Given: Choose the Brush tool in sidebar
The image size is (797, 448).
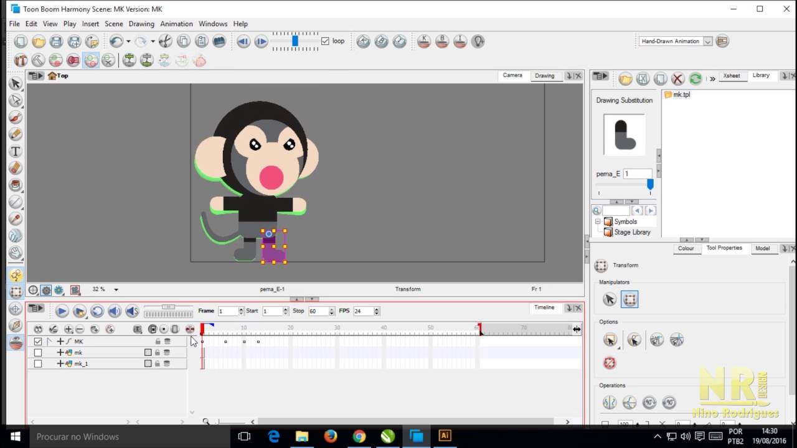Looking at the screenshot, I should tap(16, 118).
